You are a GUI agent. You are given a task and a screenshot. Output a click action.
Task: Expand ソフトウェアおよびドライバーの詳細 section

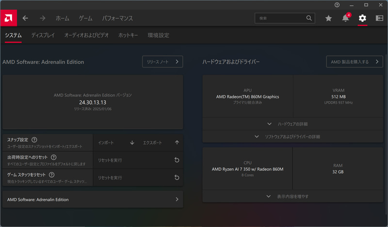click(x=293, y=137)
